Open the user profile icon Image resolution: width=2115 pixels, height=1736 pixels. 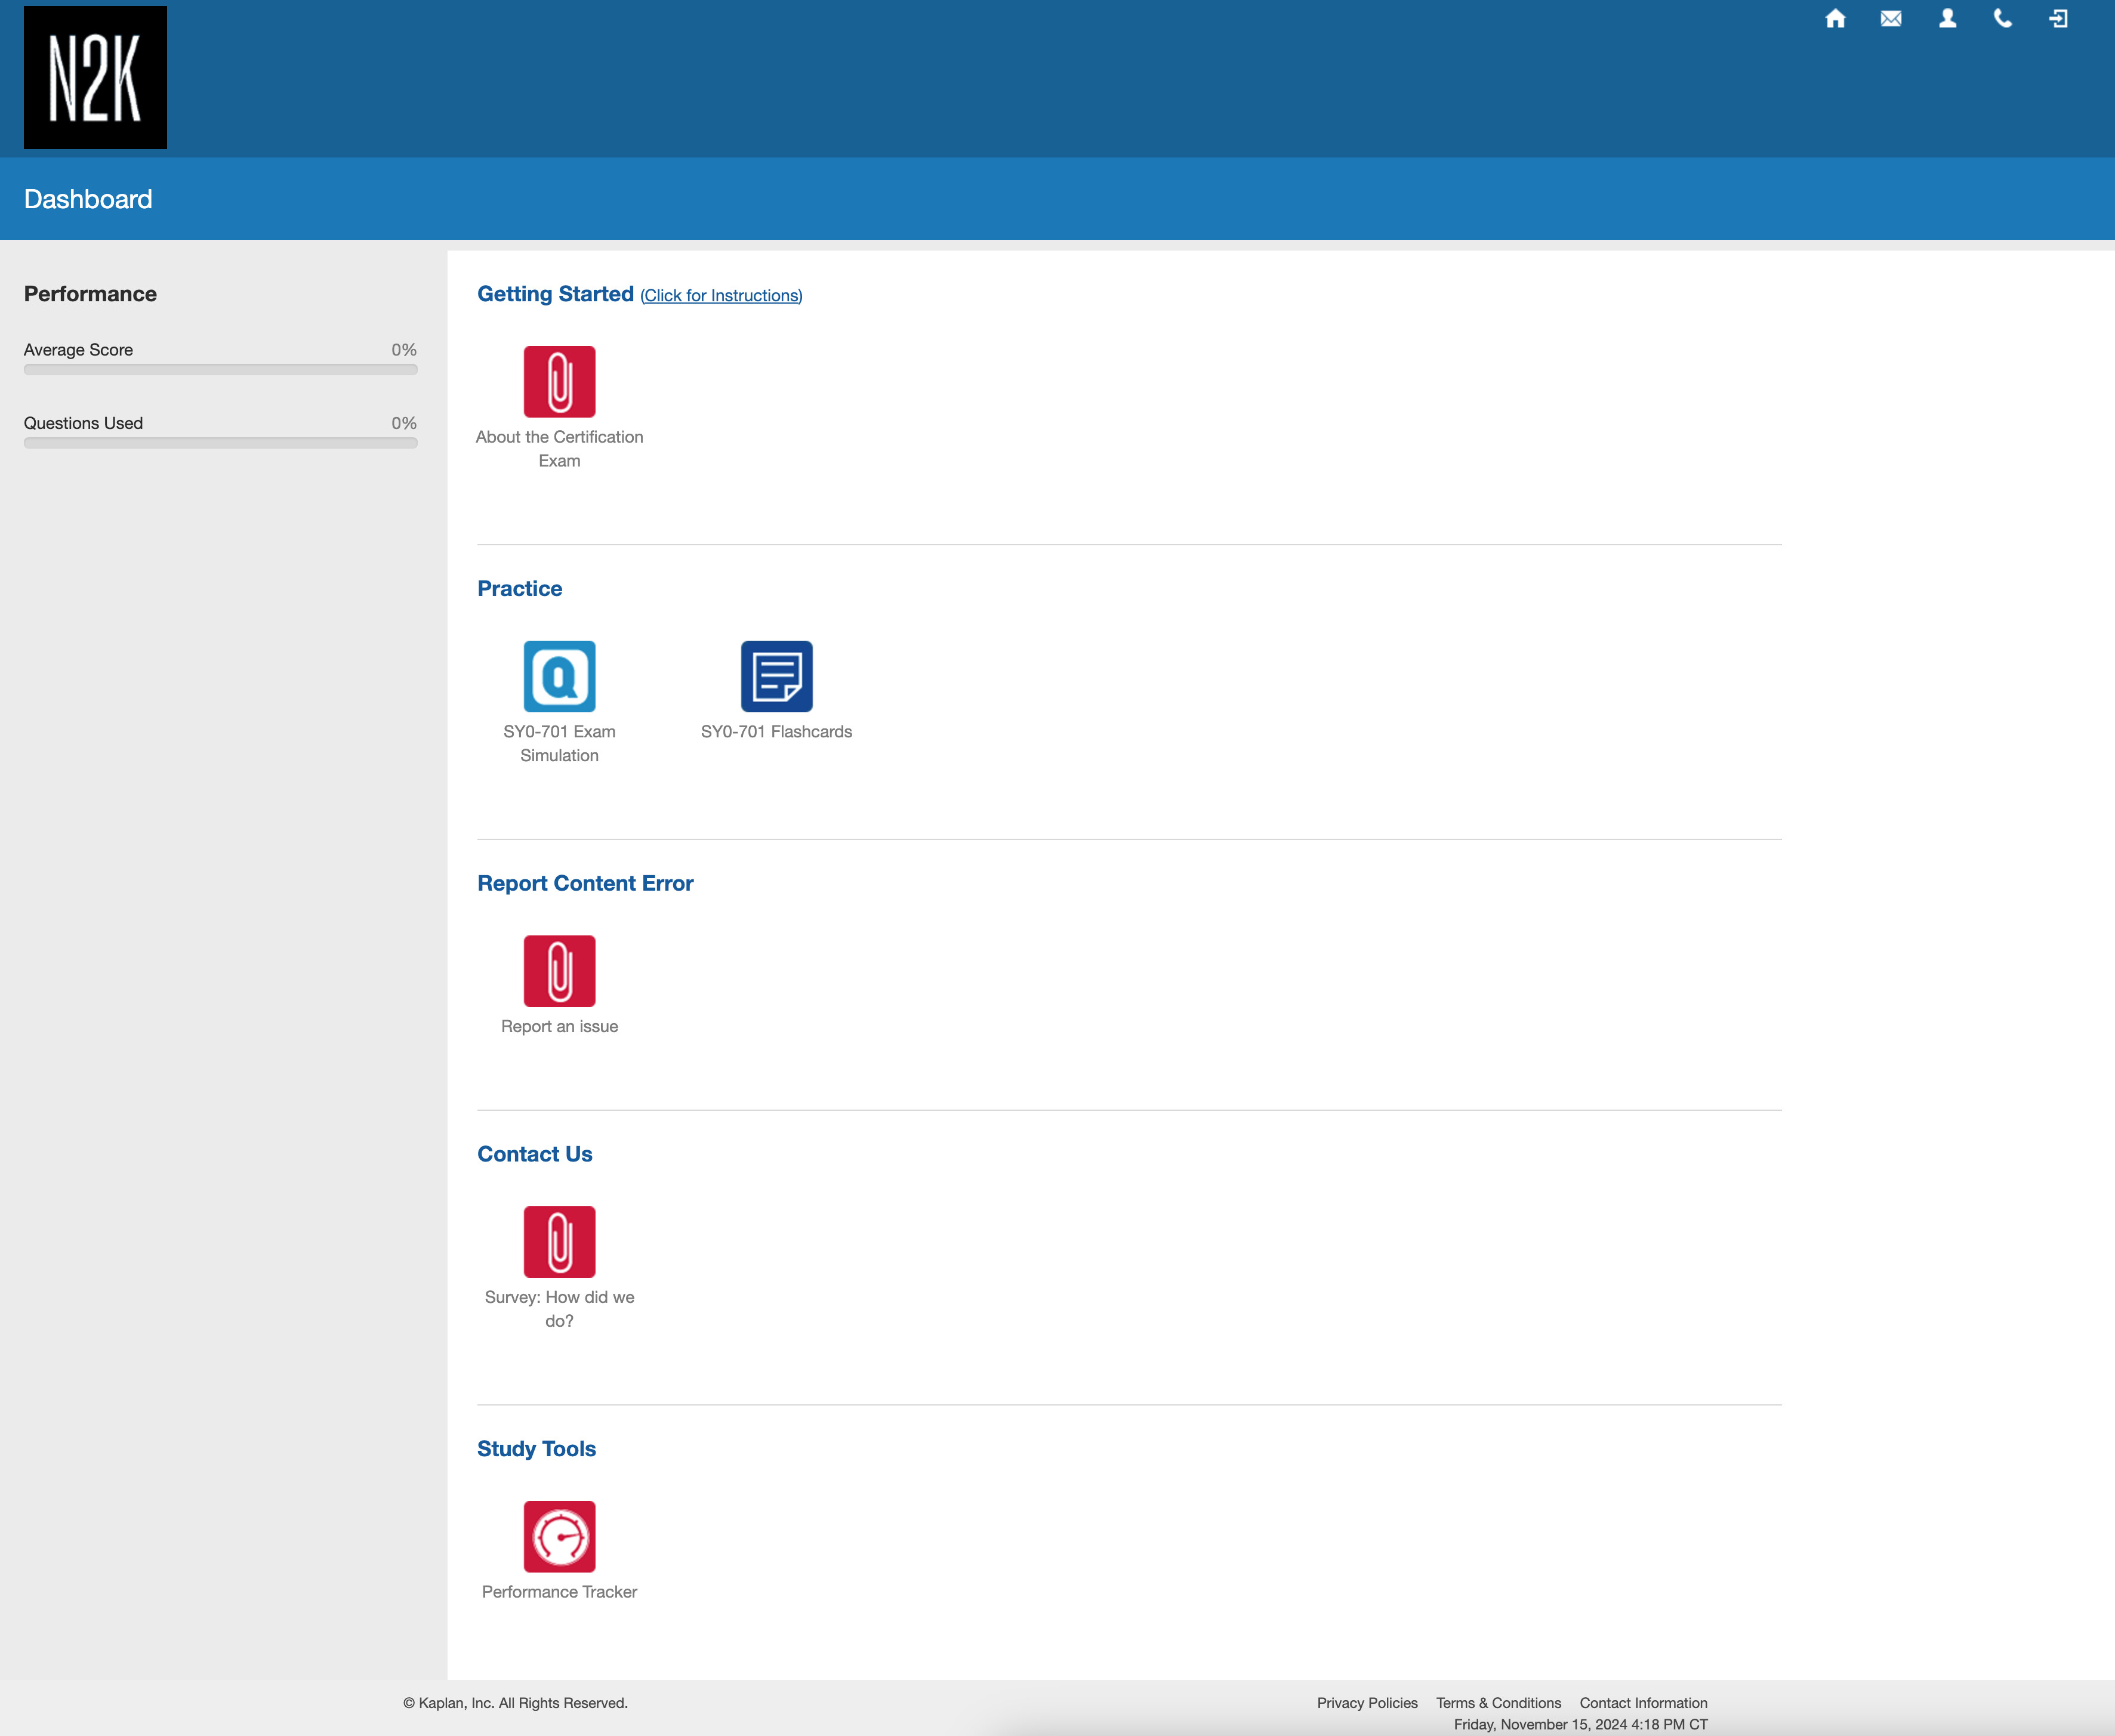pyautogui.click(x=1947, y=19)
